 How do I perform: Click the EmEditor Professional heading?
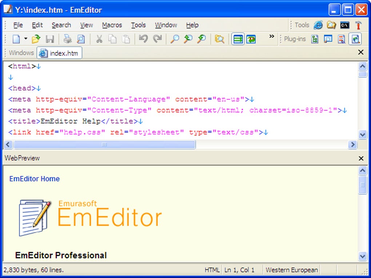(x=61, y=255)
